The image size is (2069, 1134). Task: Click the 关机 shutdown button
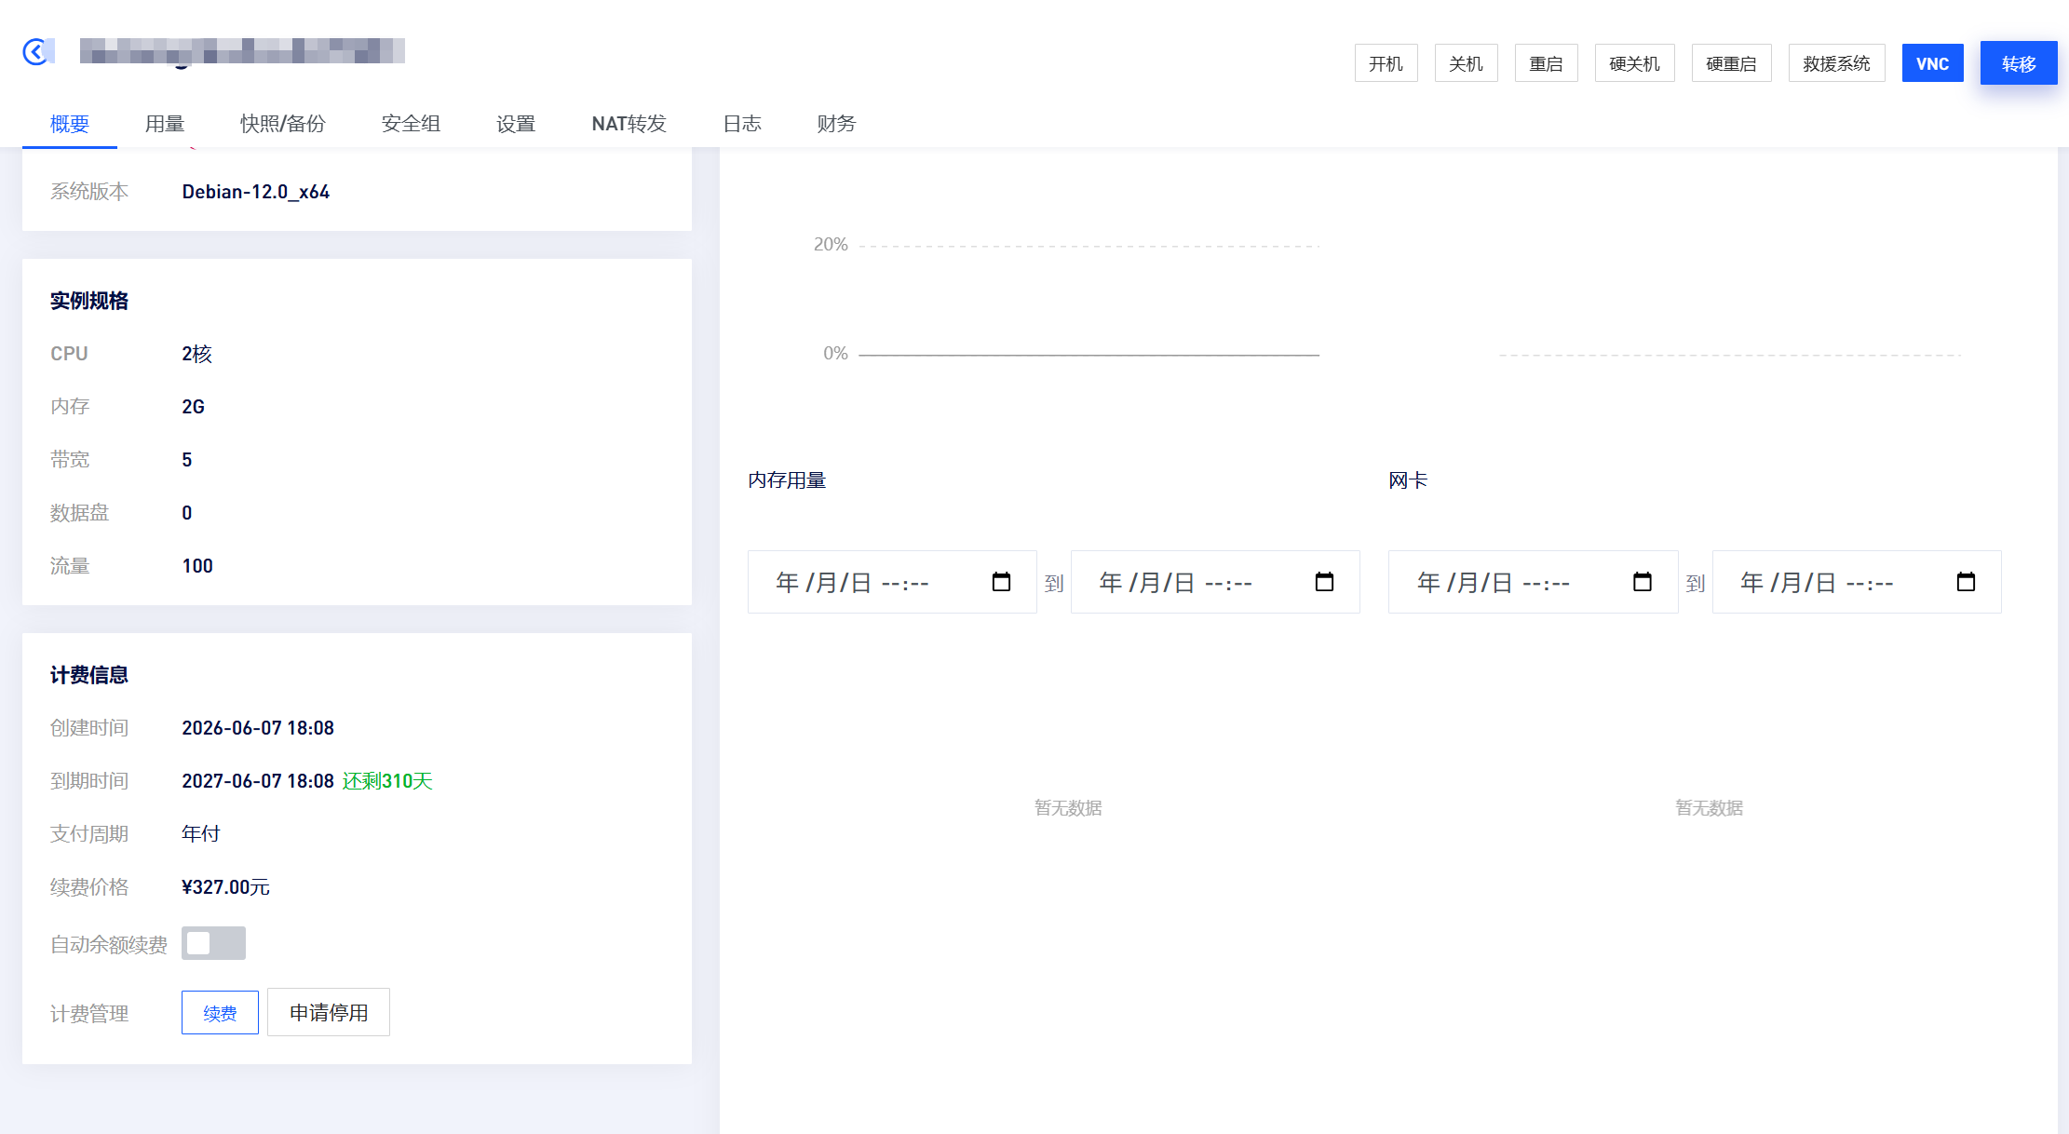pyautogui.click(x=1466, y=63)
